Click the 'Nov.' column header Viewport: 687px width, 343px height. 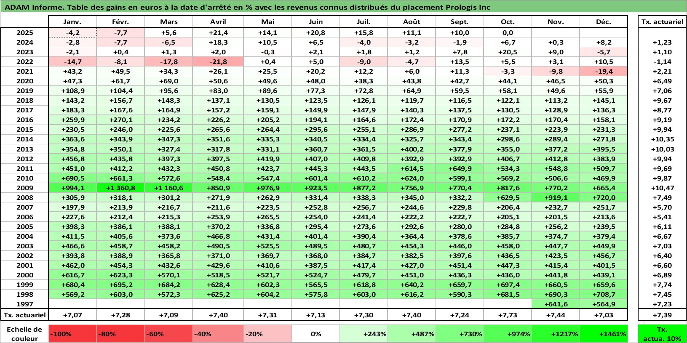tap(556, 22)
